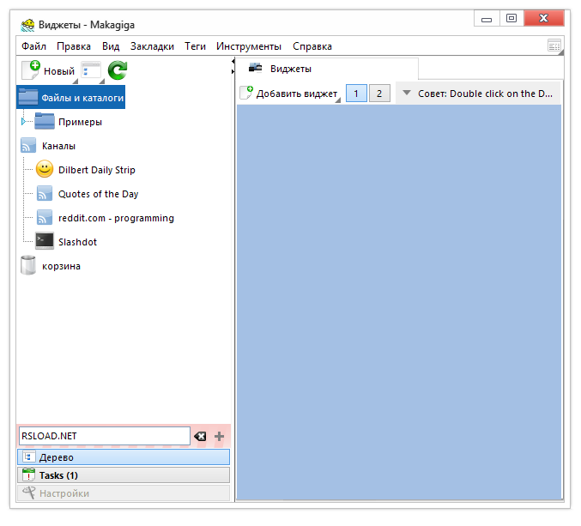Image resolution: width=581 pixels, height=526 pixels.
Task: Collapse the Совет tip triangle
Action: tap(407, 93)
